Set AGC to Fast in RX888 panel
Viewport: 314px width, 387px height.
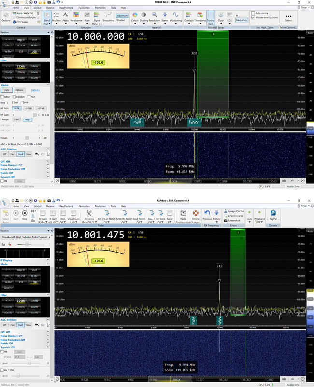click(x=13, y=154)
